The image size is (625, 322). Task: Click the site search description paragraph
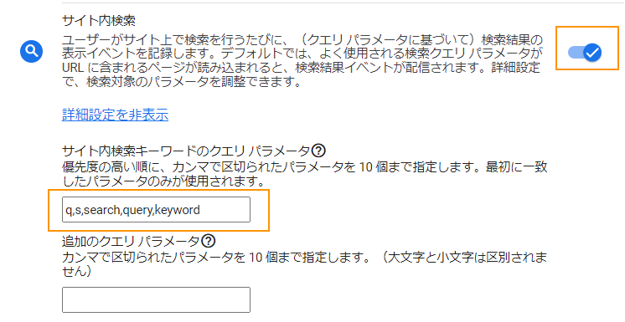tap(302, 61)
